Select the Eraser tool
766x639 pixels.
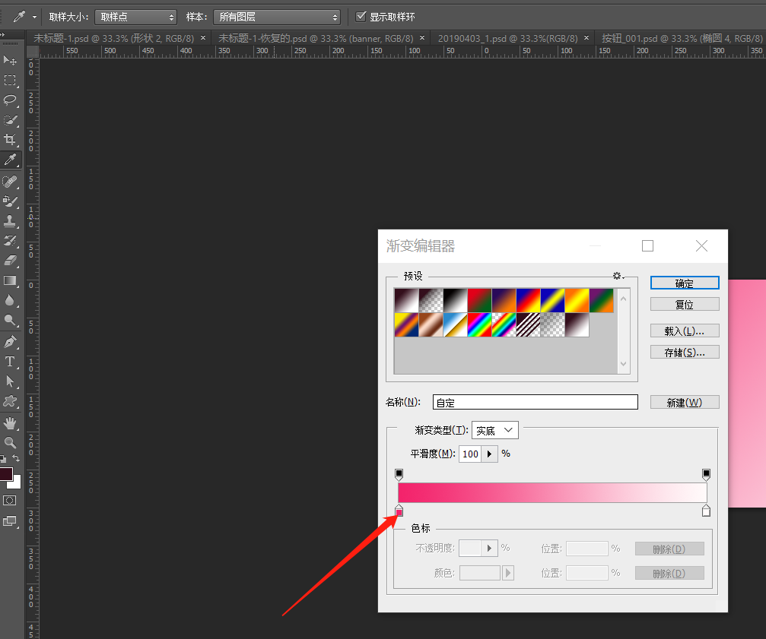(10, 261)
